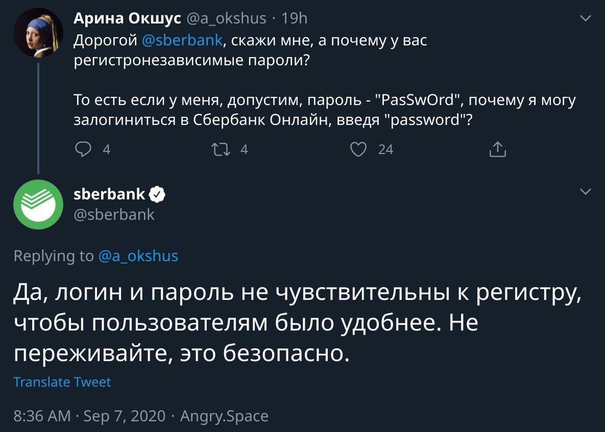Click the sberbank account name
Viewport: 605px width, 432px height.
pos(109,194)
